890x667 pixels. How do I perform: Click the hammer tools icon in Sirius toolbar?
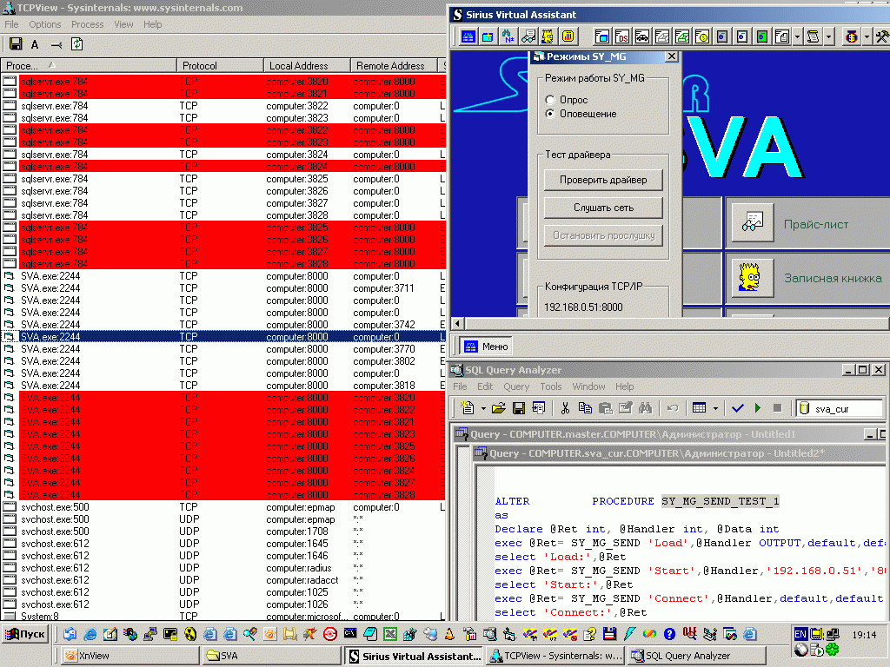[x=882, y=36]
